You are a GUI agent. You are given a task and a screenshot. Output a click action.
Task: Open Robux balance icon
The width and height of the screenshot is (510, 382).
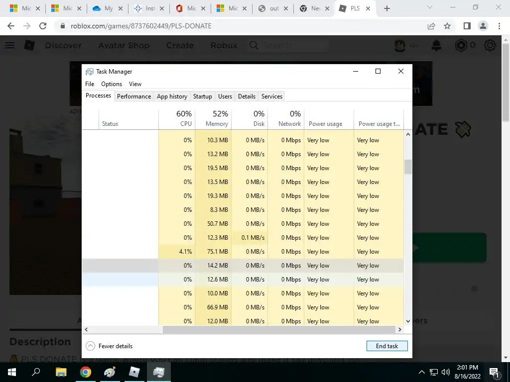[x=461, y=45]
